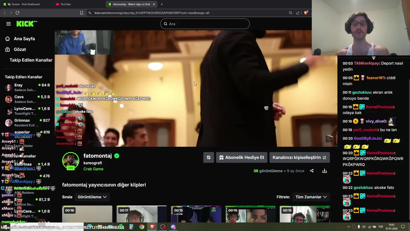This screenshot has width=410, height=231.
Task: Open Takip Edilen Kanallar sidebar item
Action: pos(31,60)
